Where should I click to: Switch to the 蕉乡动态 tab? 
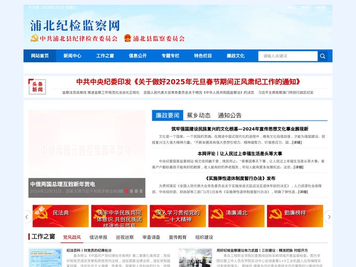tap(198, 115)
